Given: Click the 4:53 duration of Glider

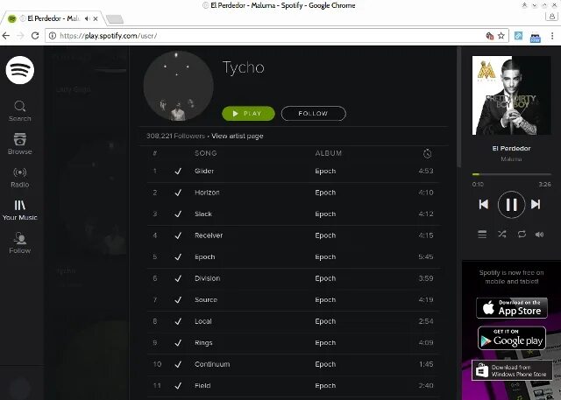Looking at the screenshot, I should [x=426, y=171].
